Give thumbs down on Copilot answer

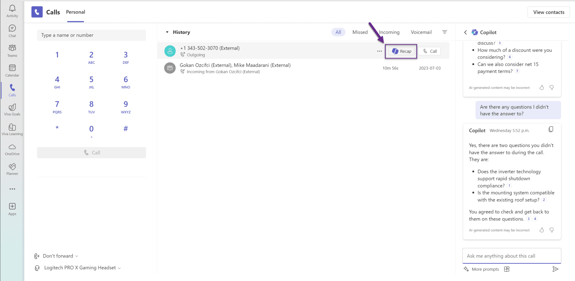(551, 230)
